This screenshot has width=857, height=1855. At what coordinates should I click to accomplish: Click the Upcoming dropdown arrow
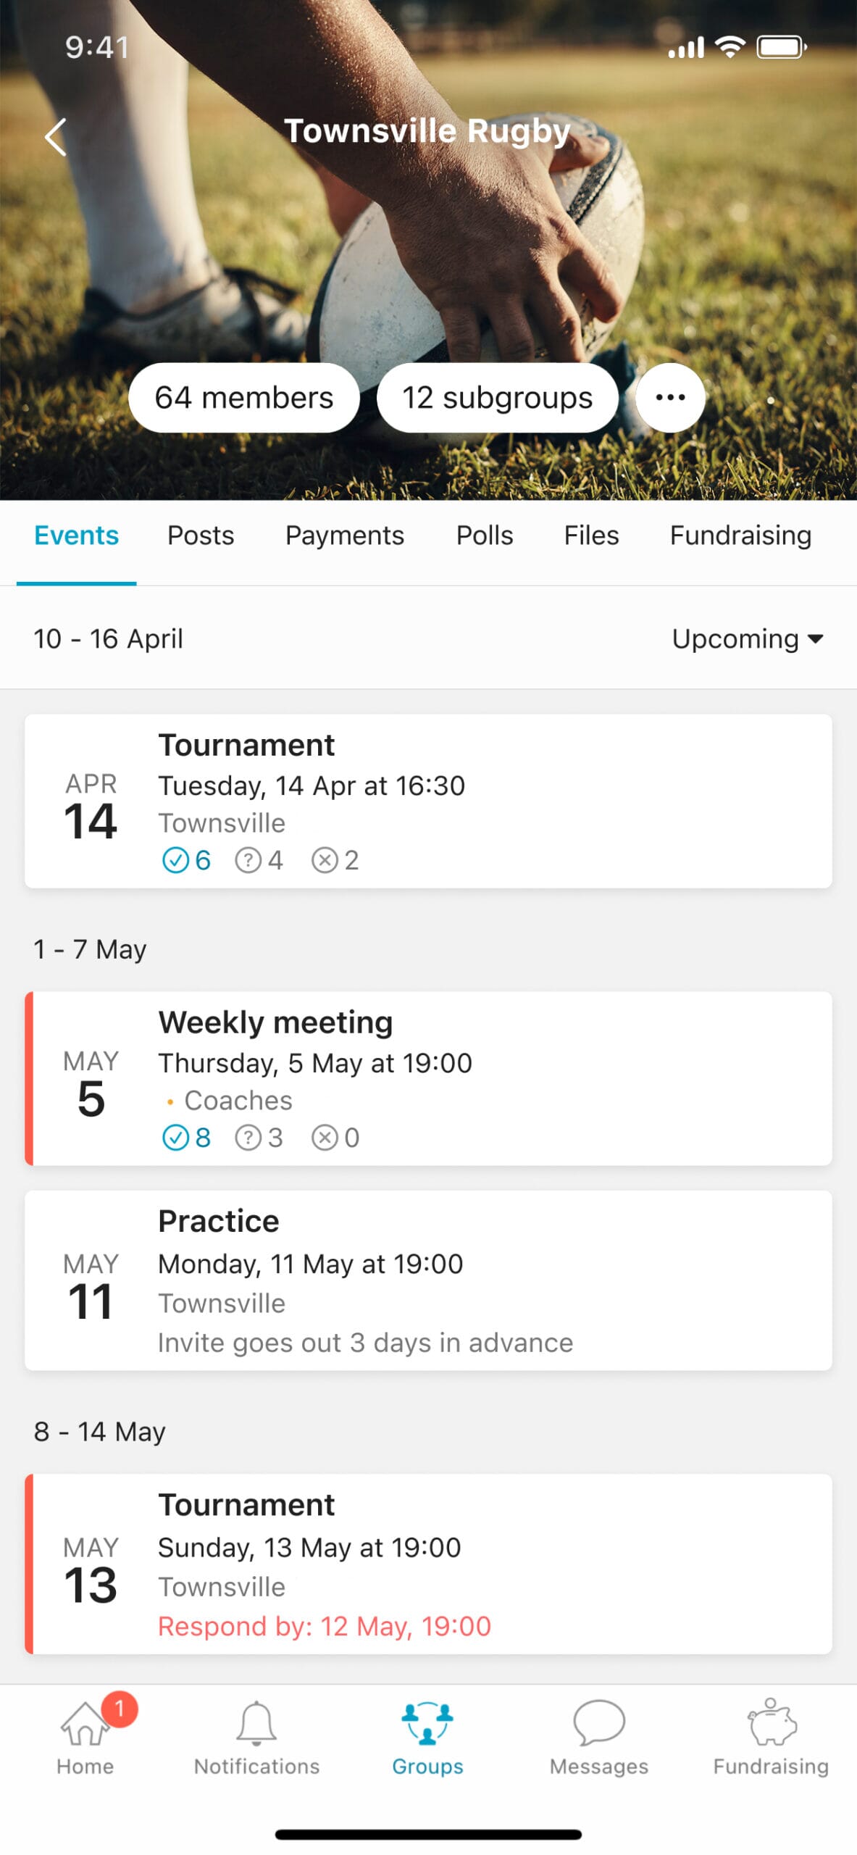tap(816, 638)
